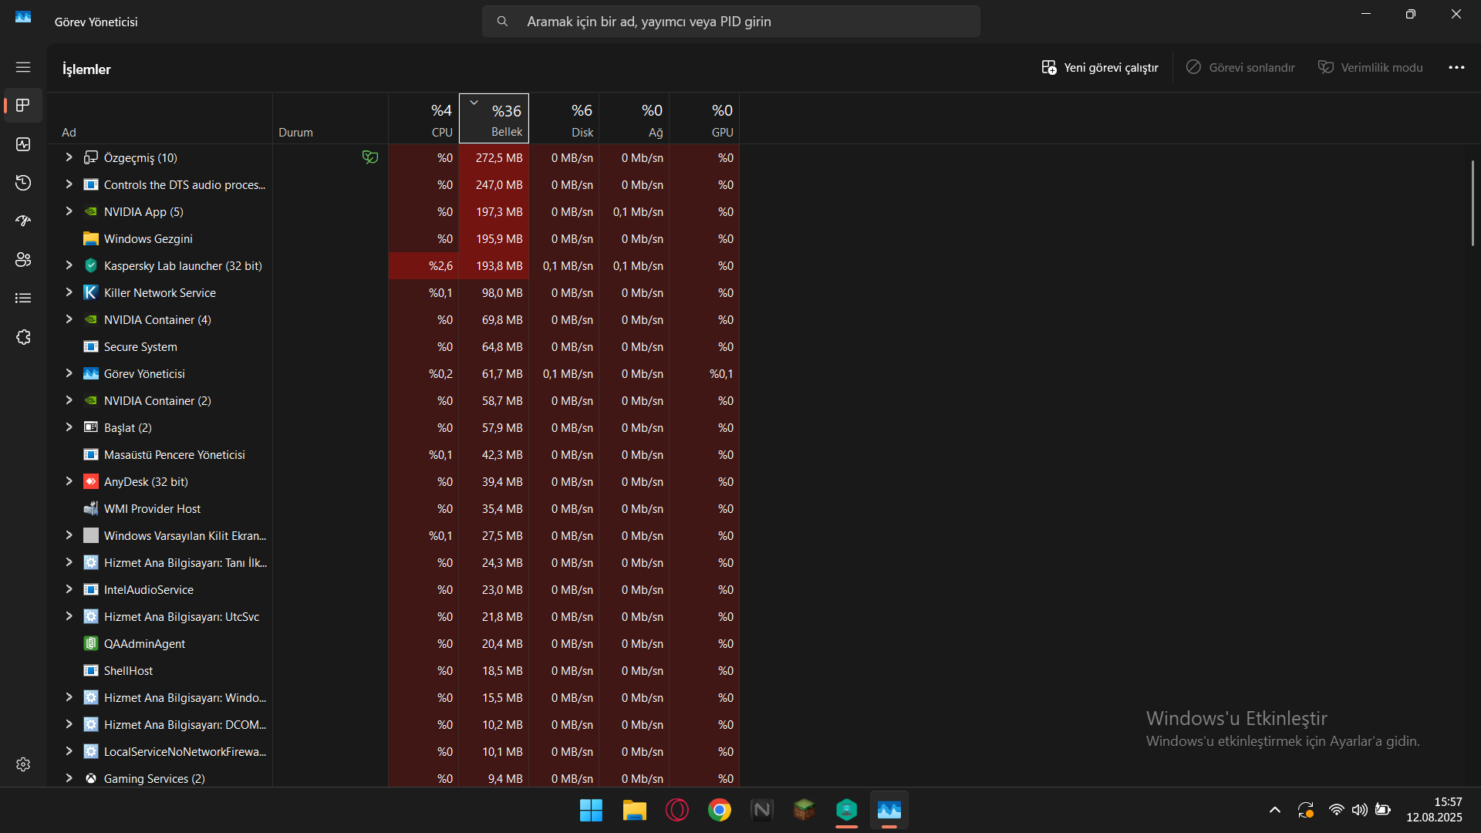The width and height of the screenshot is (1481, 833).
Task: Select the ShellHost process row
Action: click(393, 671)
